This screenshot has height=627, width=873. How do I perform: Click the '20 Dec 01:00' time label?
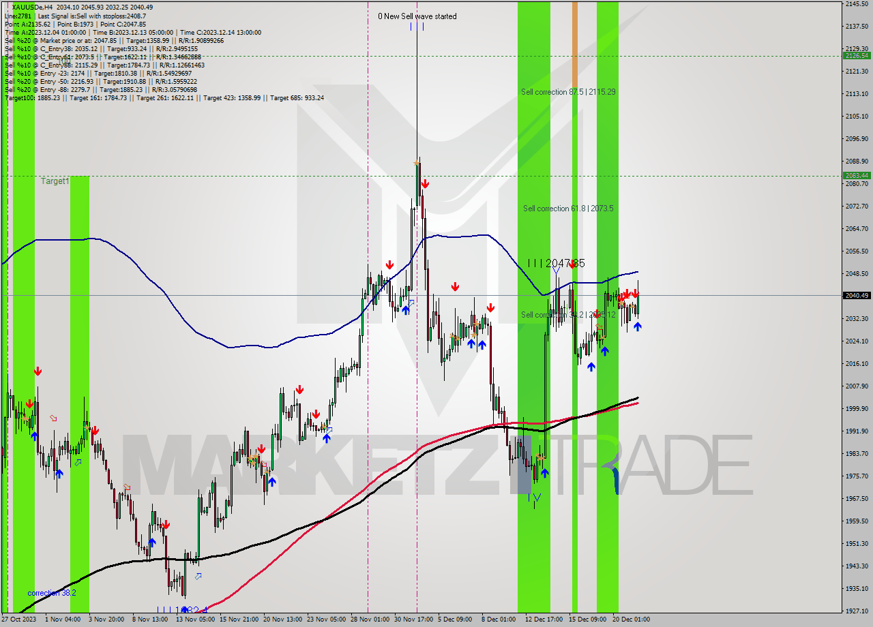point(631,620)
